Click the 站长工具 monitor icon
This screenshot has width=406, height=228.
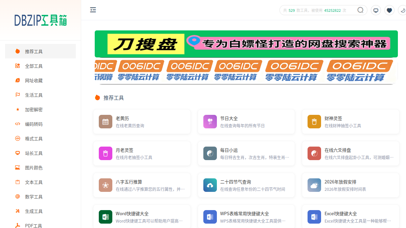[x=18, y=153]
